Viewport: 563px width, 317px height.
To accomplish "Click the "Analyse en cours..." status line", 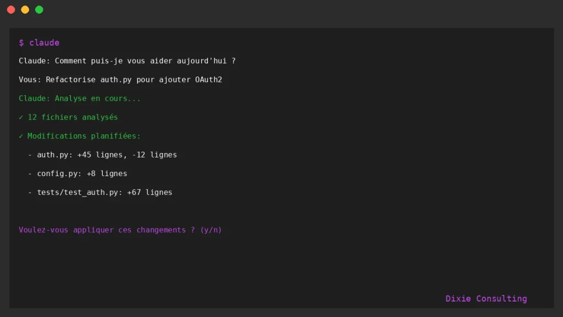I will pos(97,99).
